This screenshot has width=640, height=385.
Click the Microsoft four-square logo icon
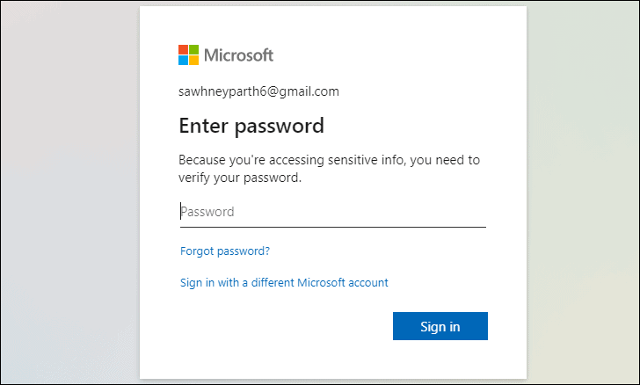(x=188, y=55)
